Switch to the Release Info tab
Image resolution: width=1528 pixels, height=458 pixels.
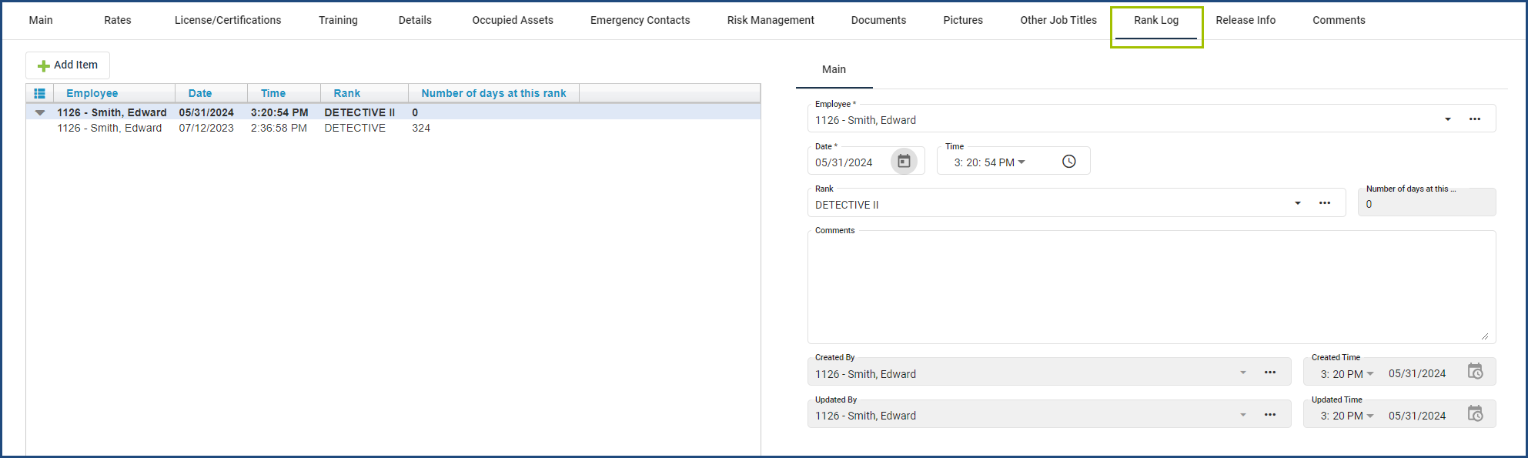point(1245,20)
